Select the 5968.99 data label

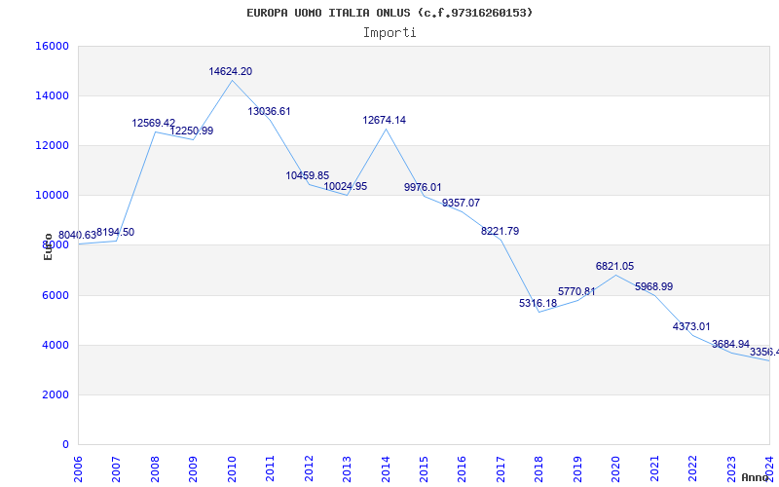pyautogui.click(x=653, y=286)
